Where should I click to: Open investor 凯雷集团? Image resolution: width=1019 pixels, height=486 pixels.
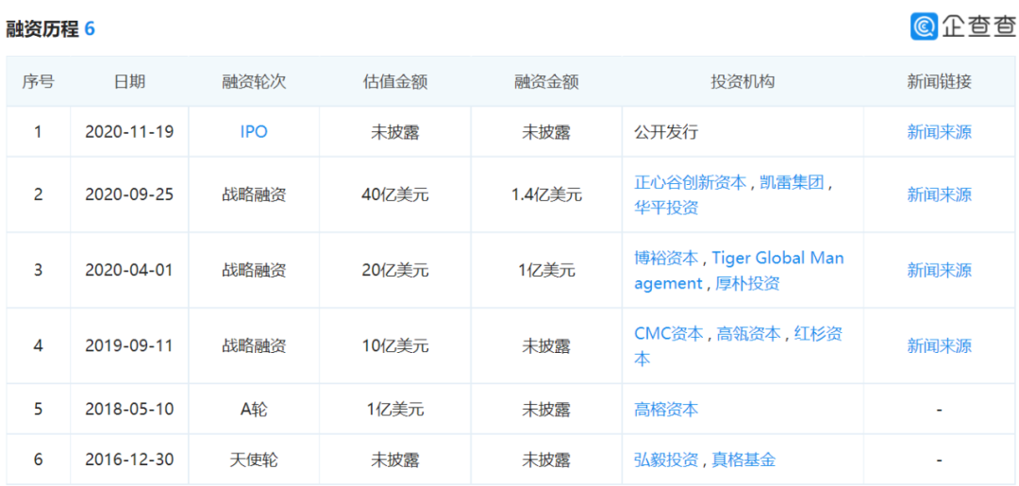tap(791, 182)
